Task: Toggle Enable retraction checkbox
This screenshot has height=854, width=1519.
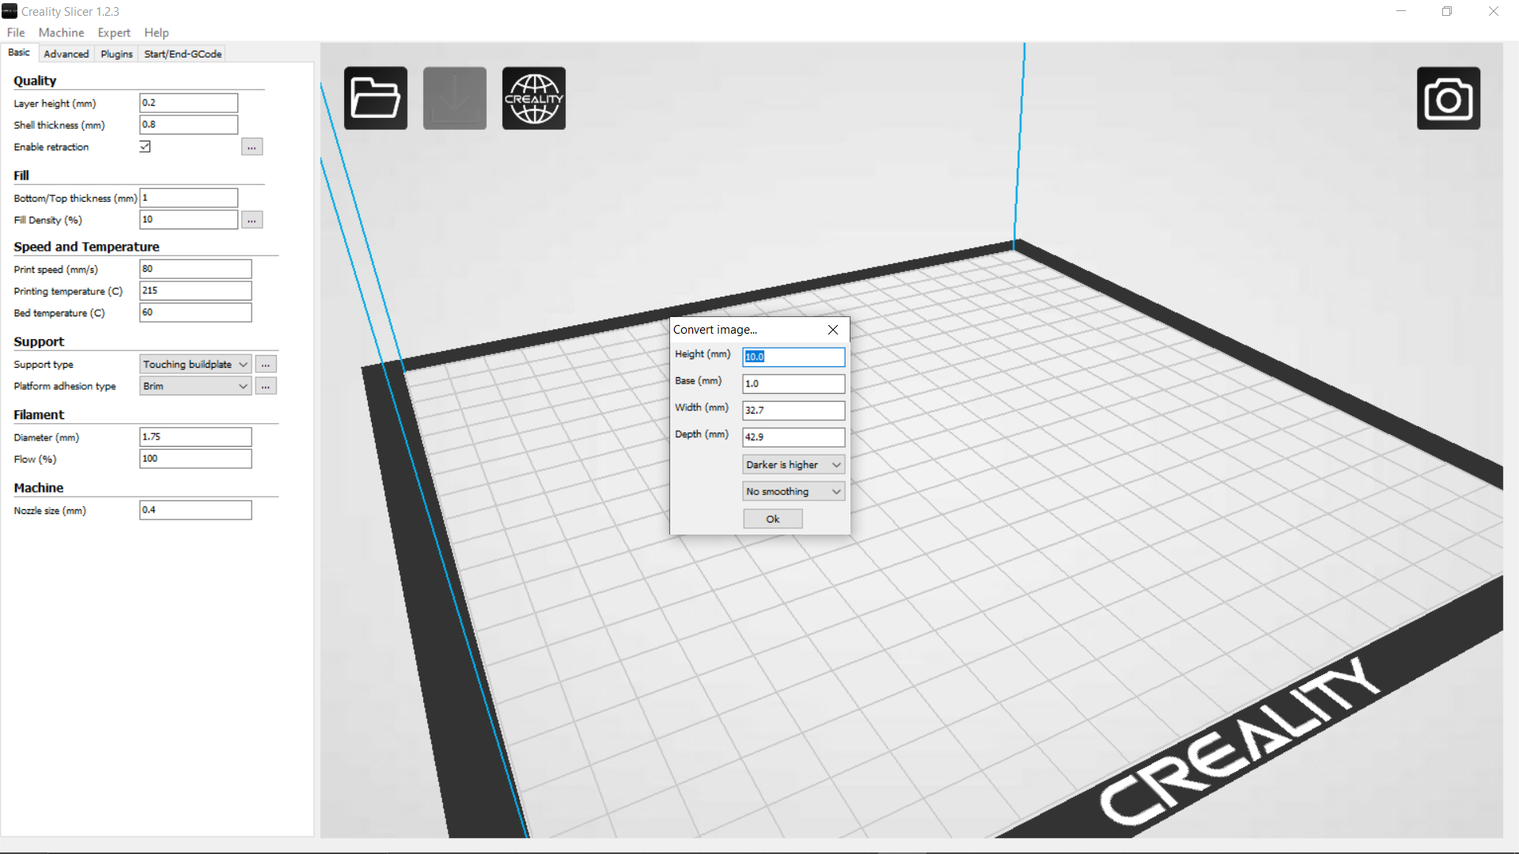Action: tap(145, 146)
